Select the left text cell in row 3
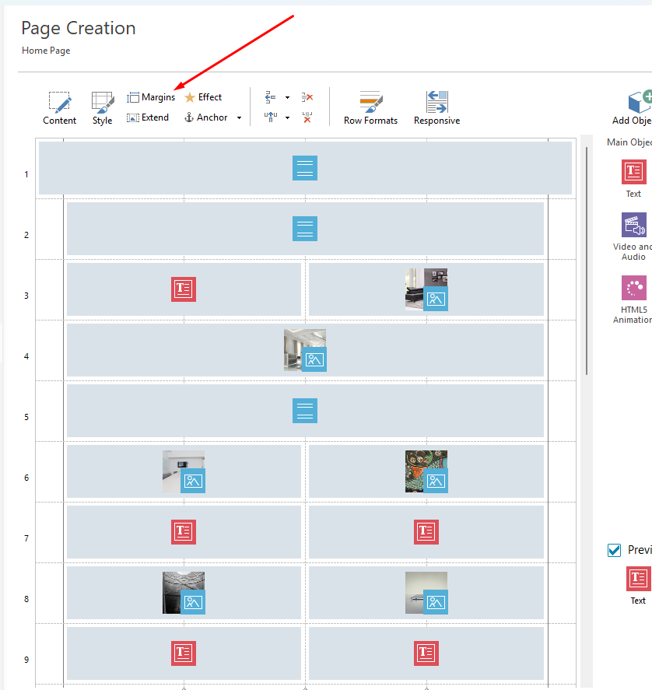This screenshot has height=690, width=652. click(x=184, y=289)
